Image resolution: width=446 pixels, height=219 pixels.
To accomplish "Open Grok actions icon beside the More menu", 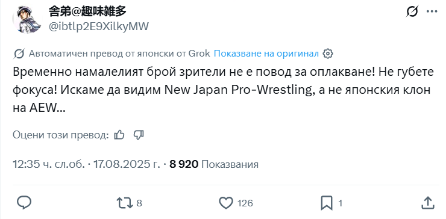I will click(x=412, y=11).
